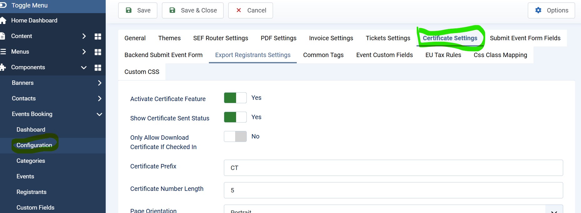Click the red X Cancel icon
This screenshot has height=213, width=581.
(x=239, y=10)
